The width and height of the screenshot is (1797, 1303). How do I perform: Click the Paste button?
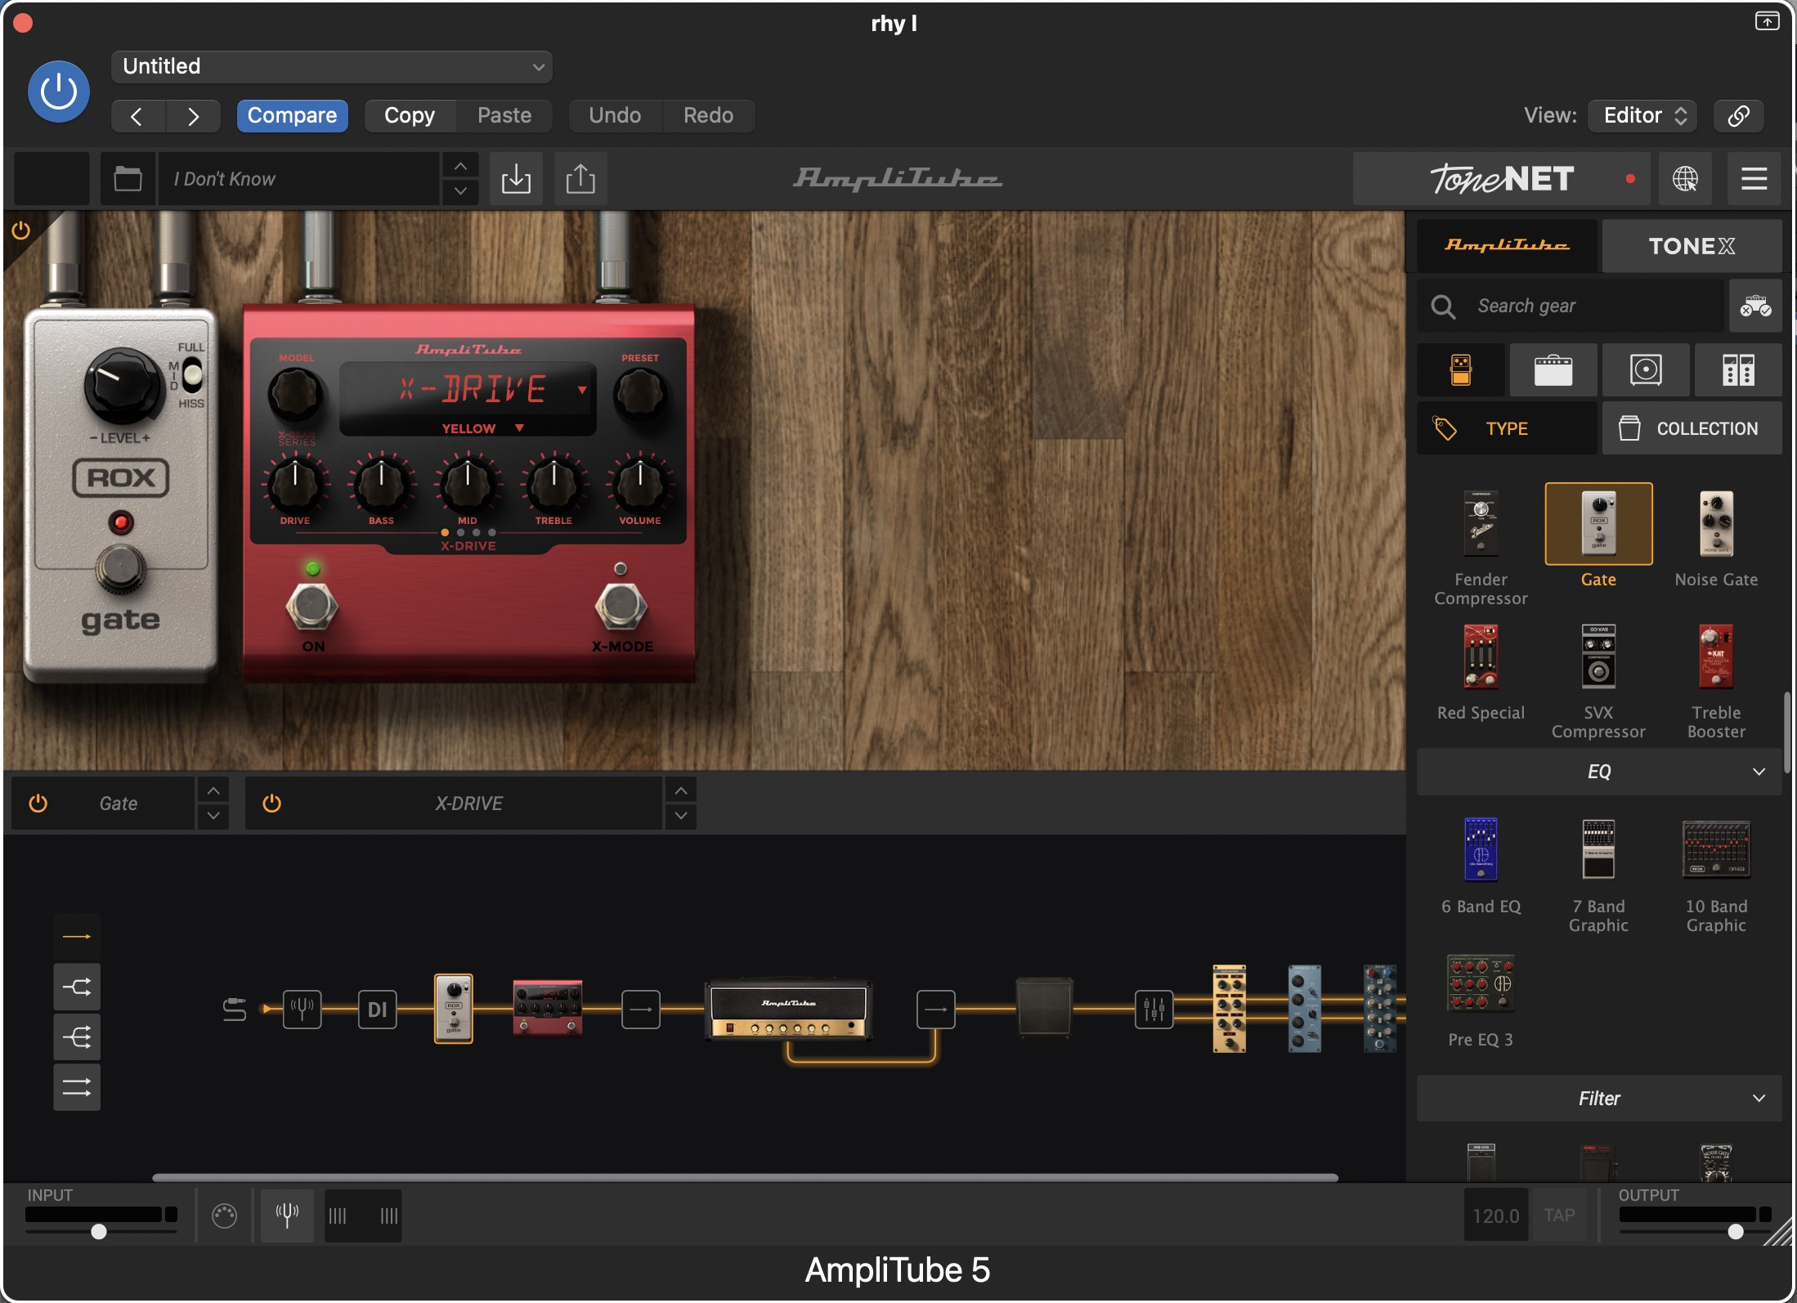504,115
